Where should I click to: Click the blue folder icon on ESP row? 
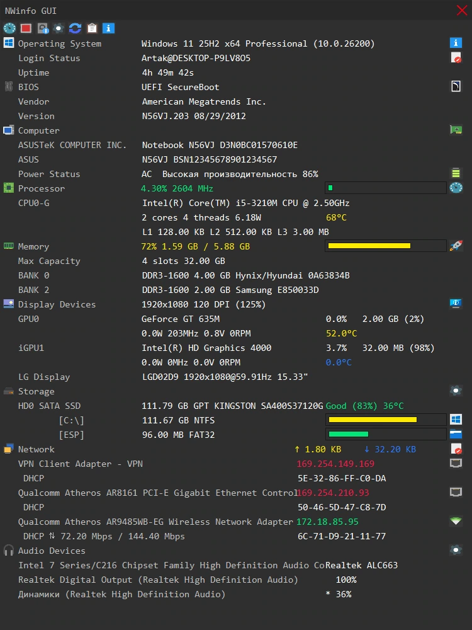(456, 434)
